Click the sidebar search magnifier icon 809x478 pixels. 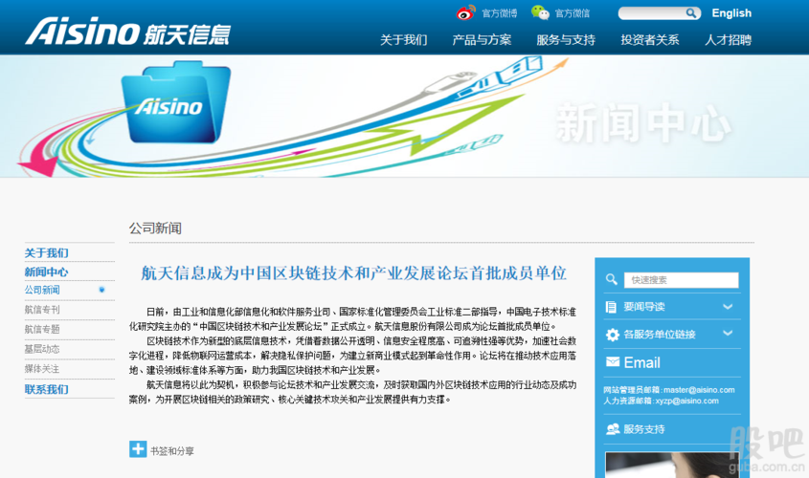pos(612,280)
